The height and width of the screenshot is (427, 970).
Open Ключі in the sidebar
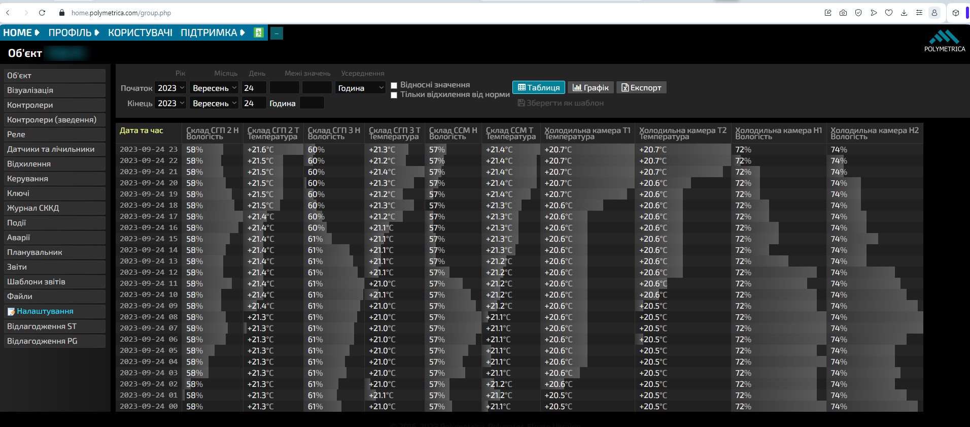click(55, 193)
